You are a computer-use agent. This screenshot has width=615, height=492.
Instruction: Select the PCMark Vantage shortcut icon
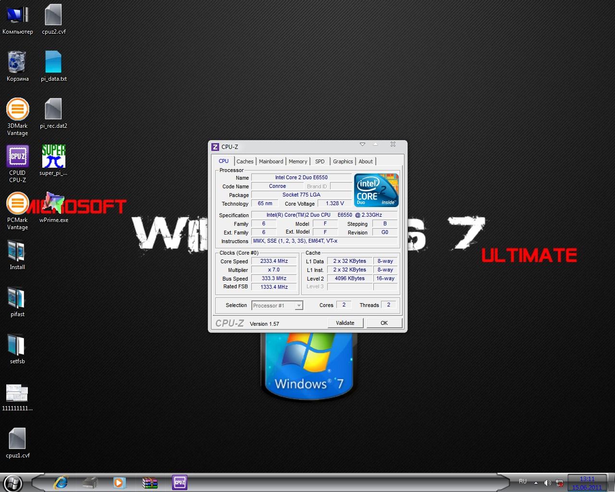tap(18, 211)
